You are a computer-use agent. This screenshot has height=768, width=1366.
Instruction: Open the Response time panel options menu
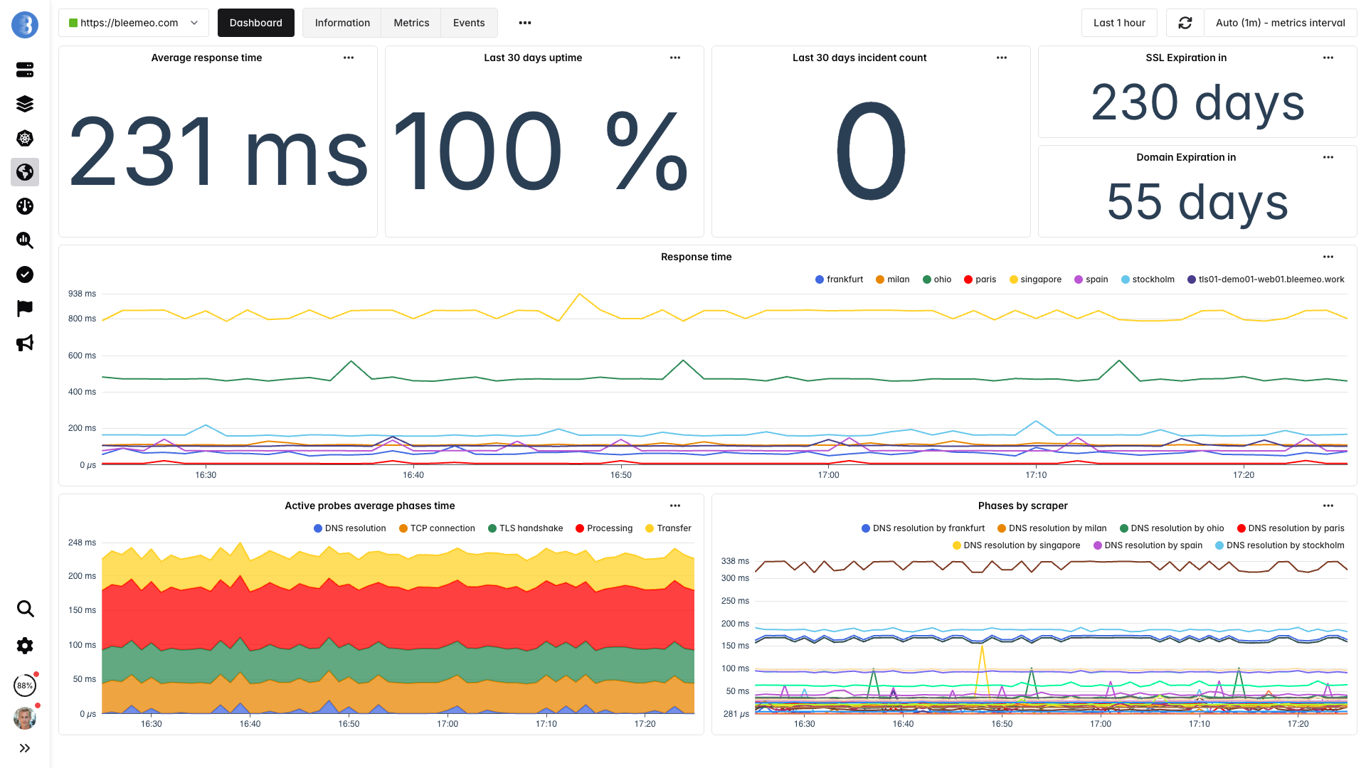pyautogui.click(x=1328, y=257)
